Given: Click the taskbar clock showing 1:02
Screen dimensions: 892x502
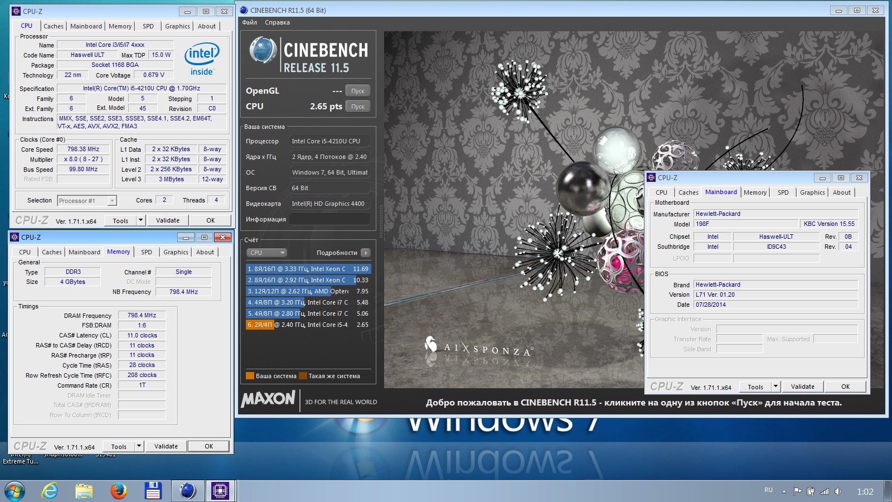Looking at the screenshot, I should point(865,491).
